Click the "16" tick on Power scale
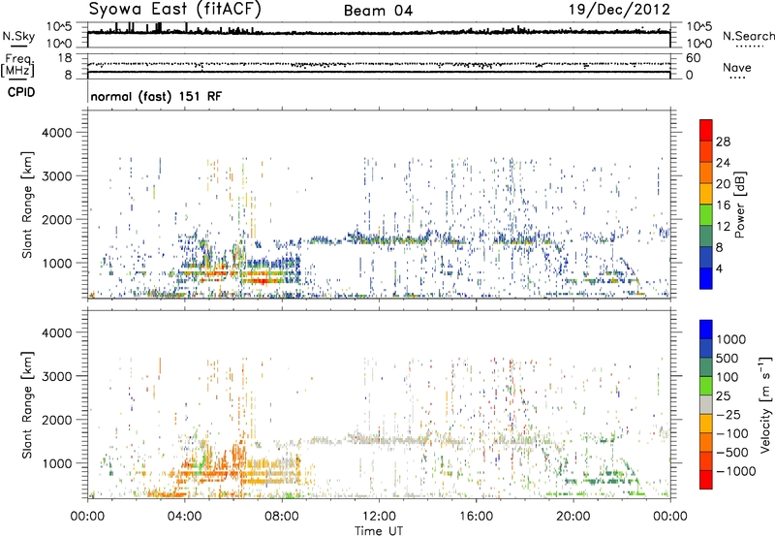This screenshot has width=775, height=537. pos(723,205)
